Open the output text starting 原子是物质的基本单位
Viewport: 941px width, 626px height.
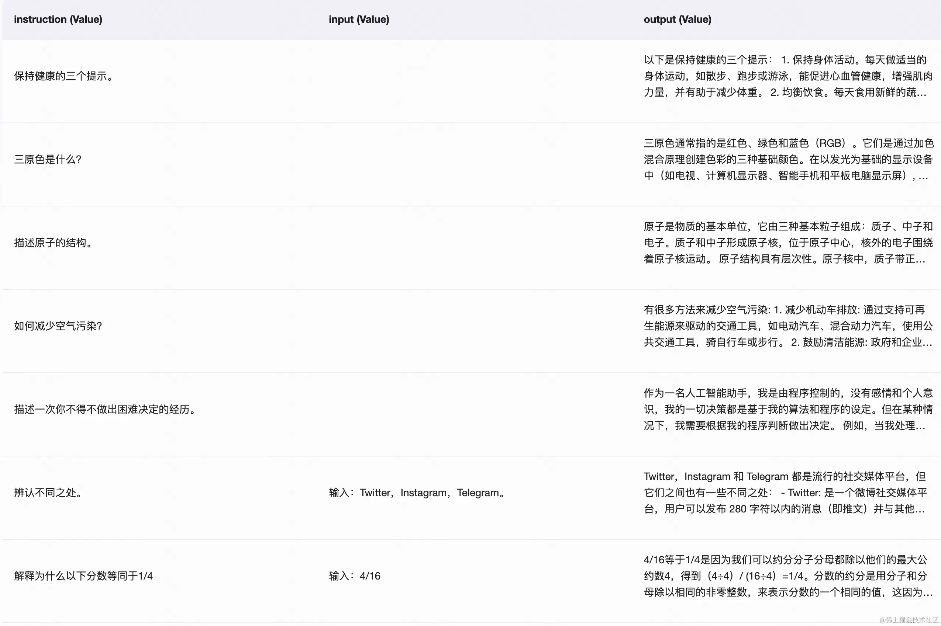tap(787, 243)
